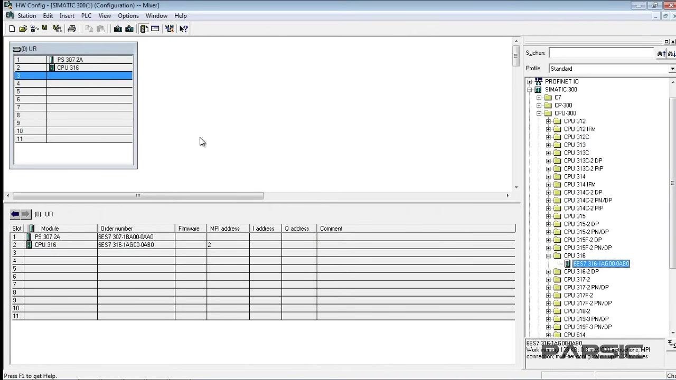Viewport: 676px width, 380px height.
Task: Select CPU 614 in the catalog
Action: pos(575,335)
